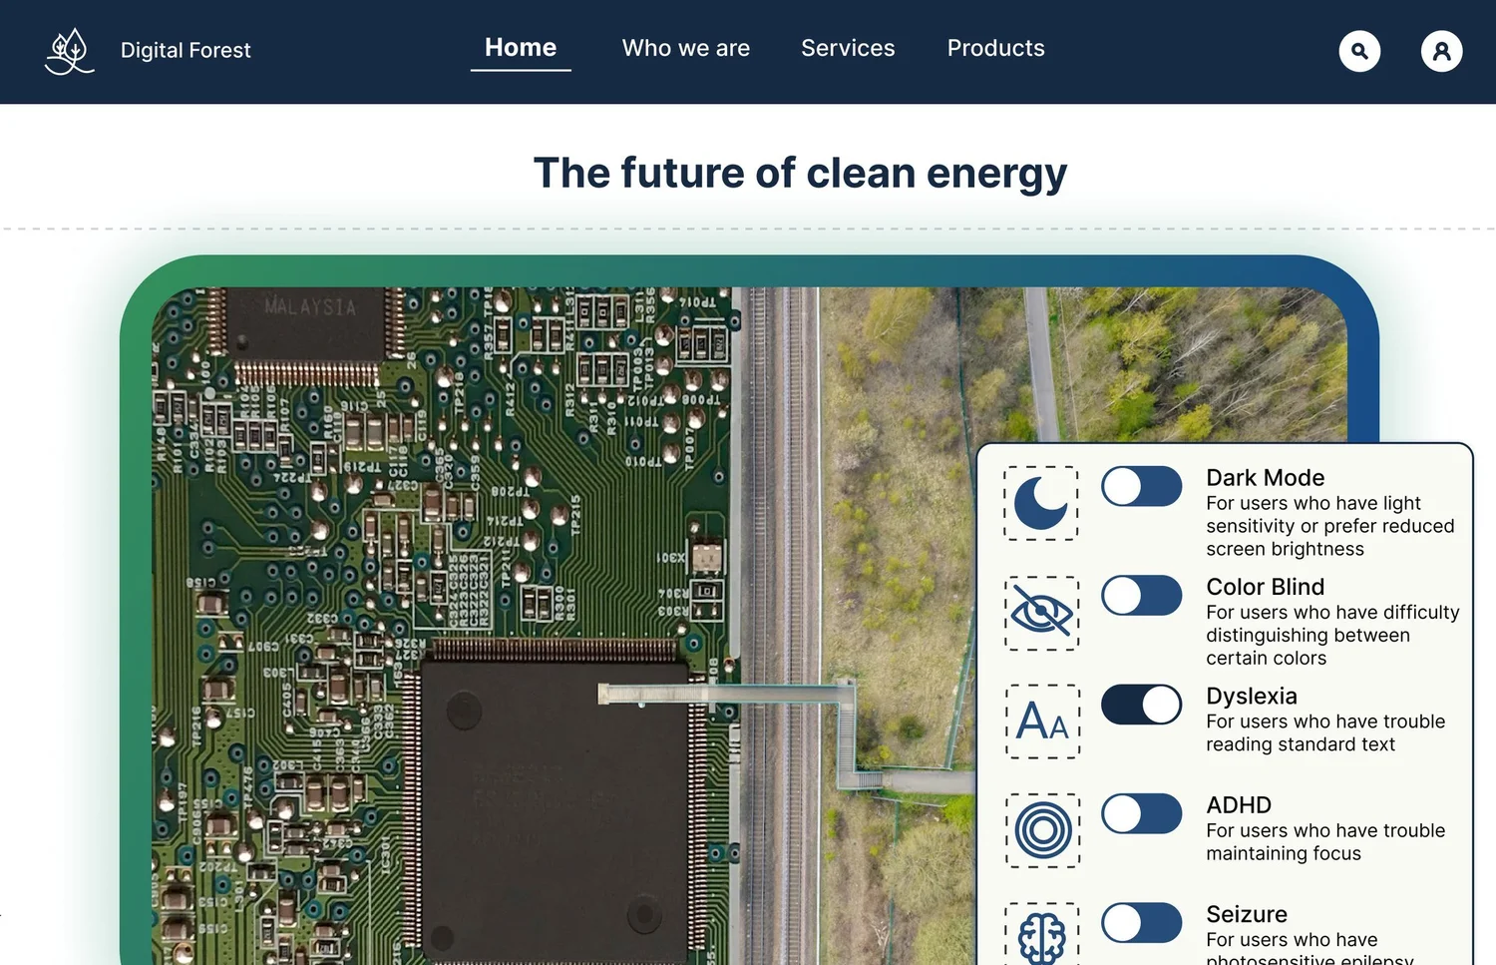Go to the Home nav tab
Image resolution: width=1496 pixels, height=965 pixels.
[x=521, y=48]
